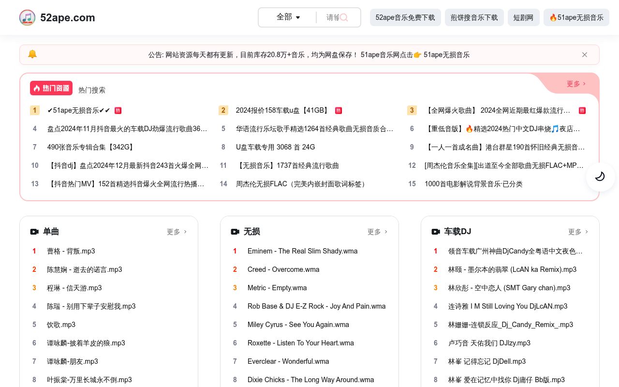Click the video camera icon beside 无损
This screenshot has width=619, height=387.
(x=235, y=232)
